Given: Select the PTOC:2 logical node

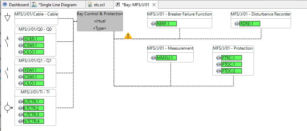Looking at the screenshot, I should click(231, 71).
